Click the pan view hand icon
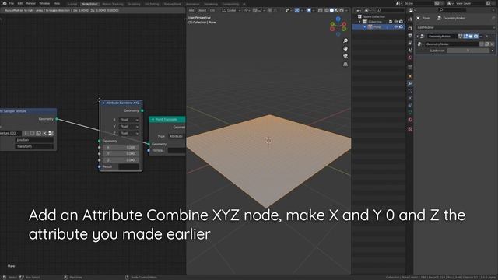Viewport: 498px width, 280px height. coord(345,48)
